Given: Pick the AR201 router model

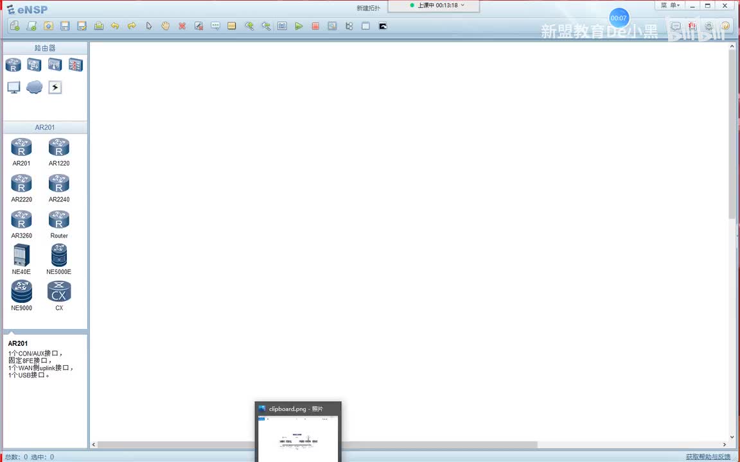Looking at the screenshot, I should [x=21, y=152].
